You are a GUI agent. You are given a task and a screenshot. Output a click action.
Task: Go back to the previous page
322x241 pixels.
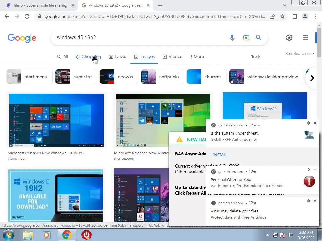click(x=7, y=16)
